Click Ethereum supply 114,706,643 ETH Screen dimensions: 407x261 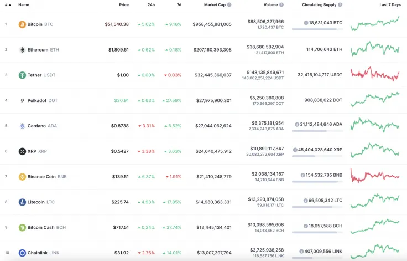click(x=325, y=49)
